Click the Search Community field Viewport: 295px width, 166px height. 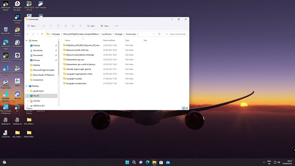coord(176,34)
